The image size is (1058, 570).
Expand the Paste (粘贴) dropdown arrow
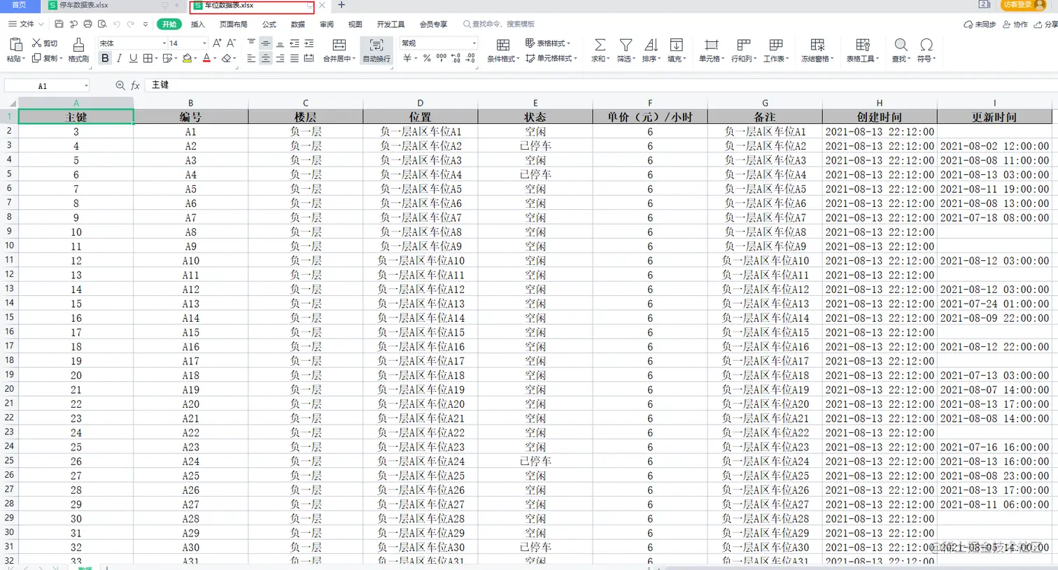tap(23, 59)
